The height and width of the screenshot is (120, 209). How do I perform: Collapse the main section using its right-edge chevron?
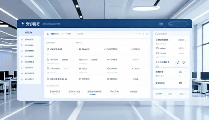click(147, 42)
